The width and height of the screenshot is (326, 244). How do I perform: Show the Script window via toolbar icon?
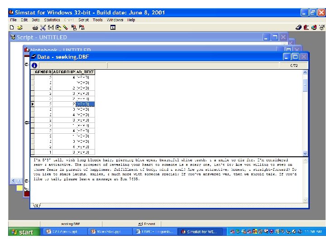[x=321, y=28]
